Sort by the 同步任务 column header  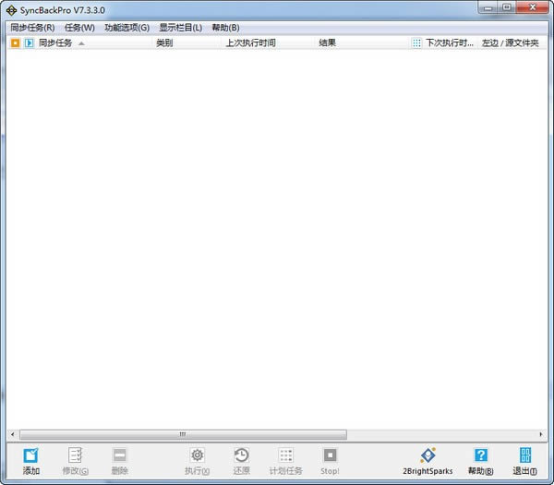click(55, 42)
